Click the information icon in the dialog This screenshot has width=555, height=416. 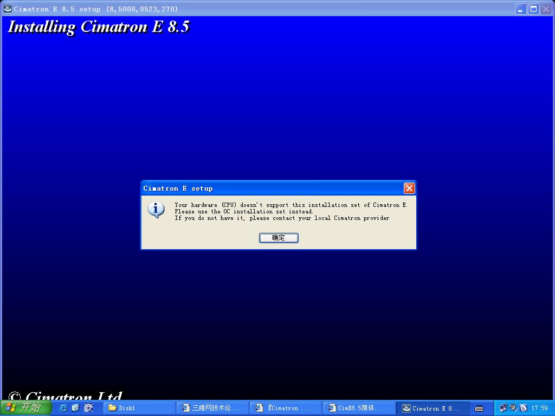click(x=156, y=210)
